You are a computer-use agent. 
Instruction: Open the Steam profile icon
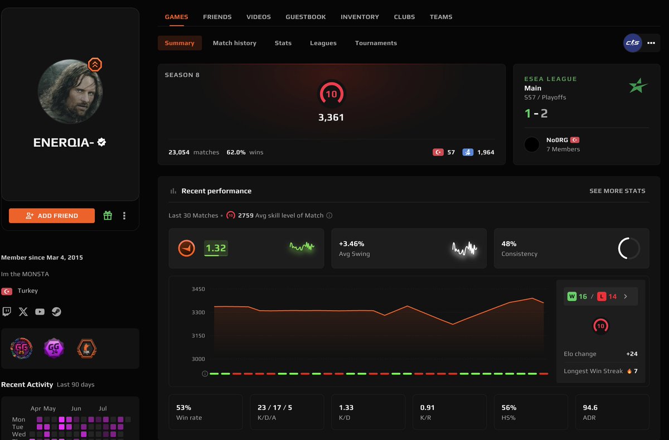(x=57, y=312)
